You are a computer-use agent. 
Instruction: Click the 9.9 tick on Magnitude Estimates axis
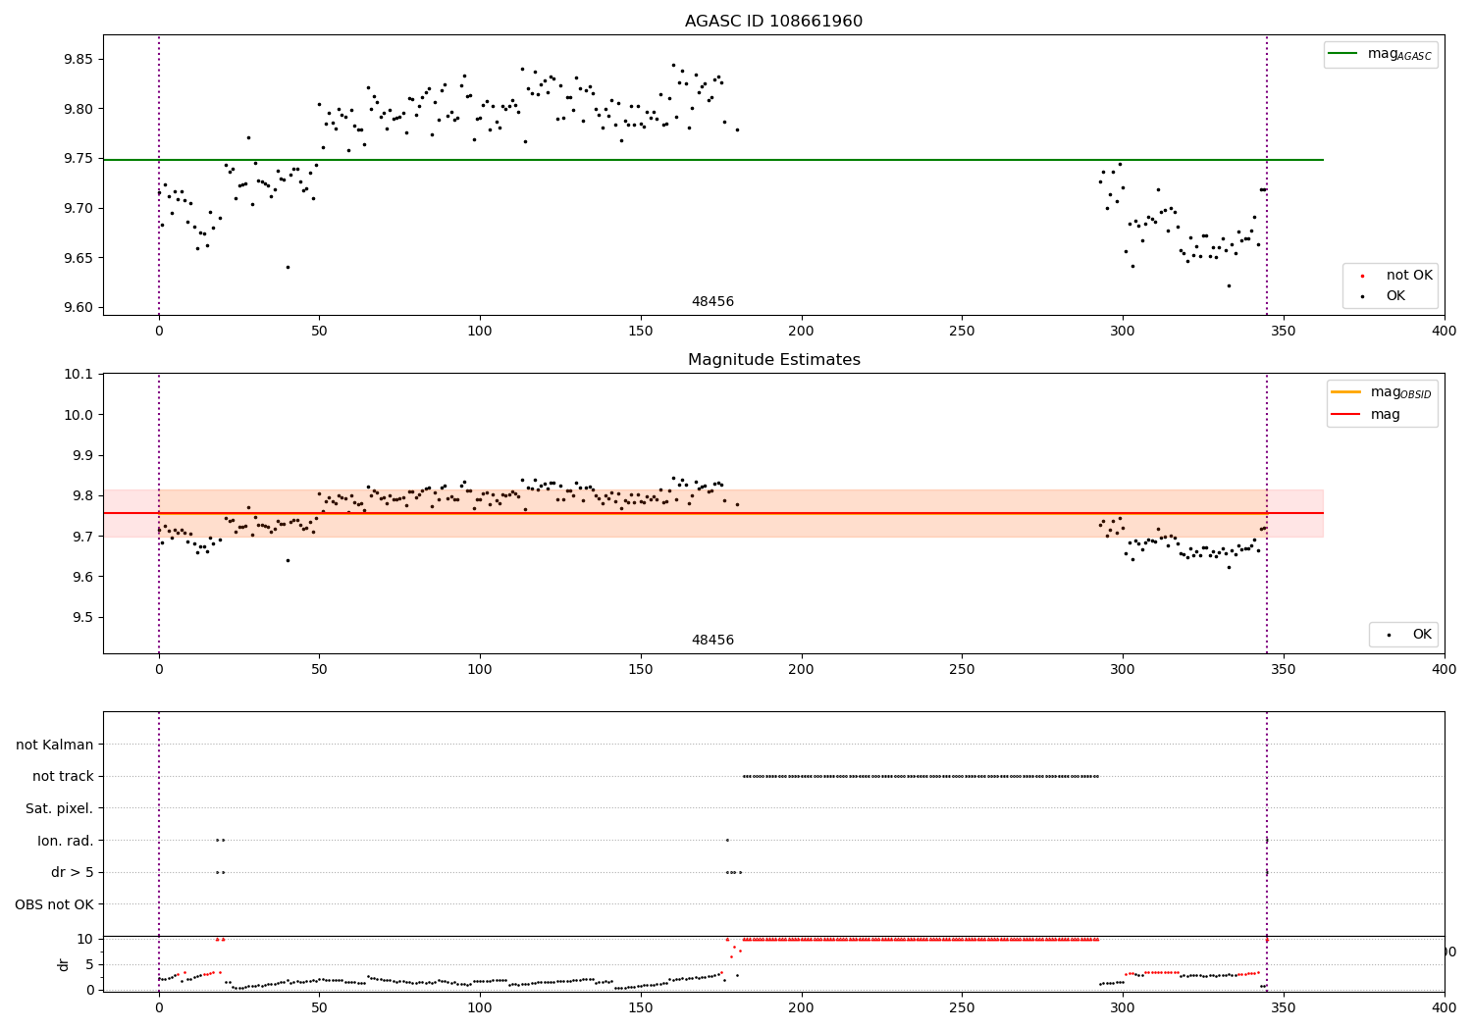(x=84, y=455)
